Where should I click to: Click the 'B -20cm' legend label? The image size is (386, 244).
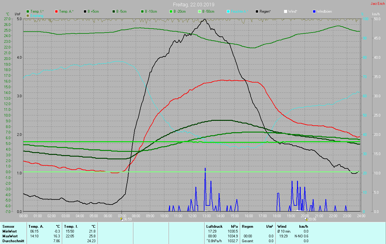click(179, 11)
